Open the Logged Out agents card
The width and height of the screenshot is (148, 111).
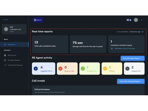click(134, 69)
